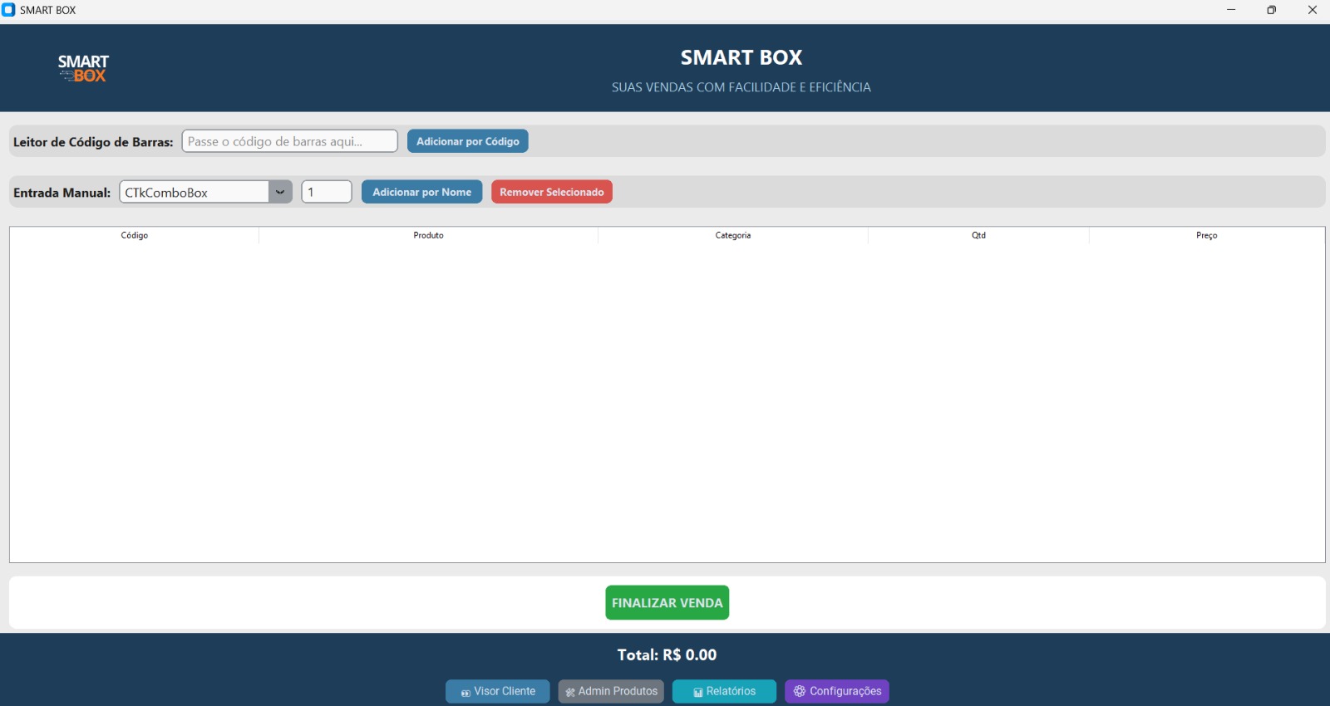Open Configurações settings with gear icon
This screenshot has height=706, width=1330.
pyautogui.click(x=836, y=691)
